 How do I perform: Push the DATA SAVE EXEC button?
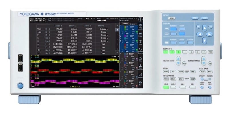coord(210,72)
